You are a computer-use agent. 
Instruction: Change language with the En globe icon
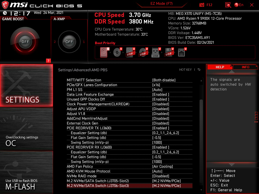coord(239,5)
